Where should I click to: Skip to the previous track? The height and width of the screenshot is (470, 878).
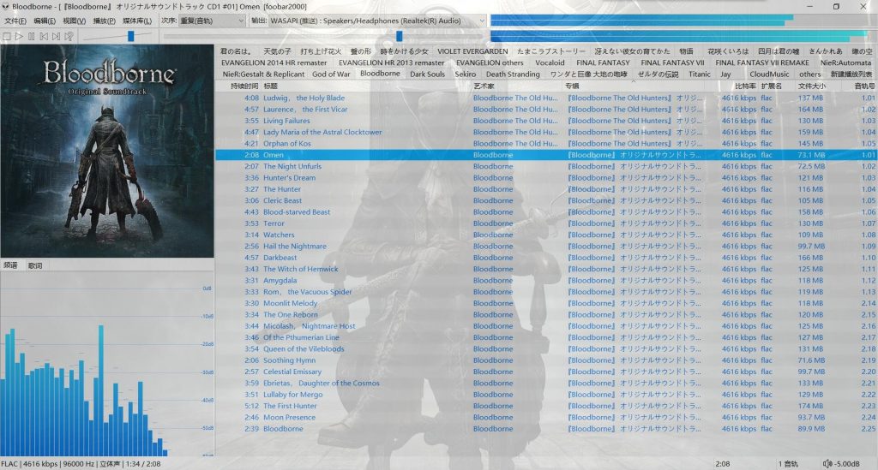point(44,36)
